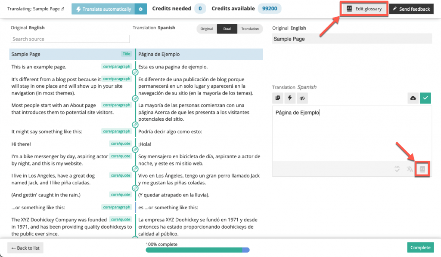
Task: Click the transliteration language icon
Action: point(409,169)
